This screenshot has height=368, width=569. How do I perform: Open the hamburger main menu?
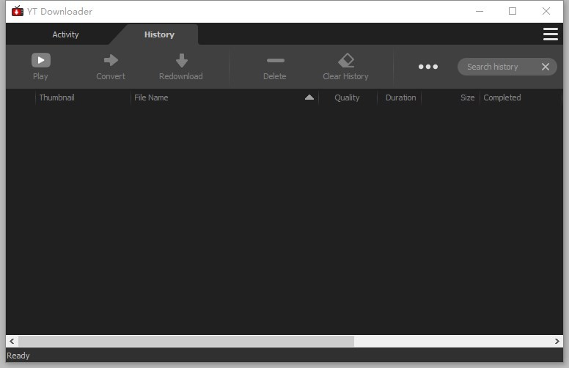click(550, 34)
